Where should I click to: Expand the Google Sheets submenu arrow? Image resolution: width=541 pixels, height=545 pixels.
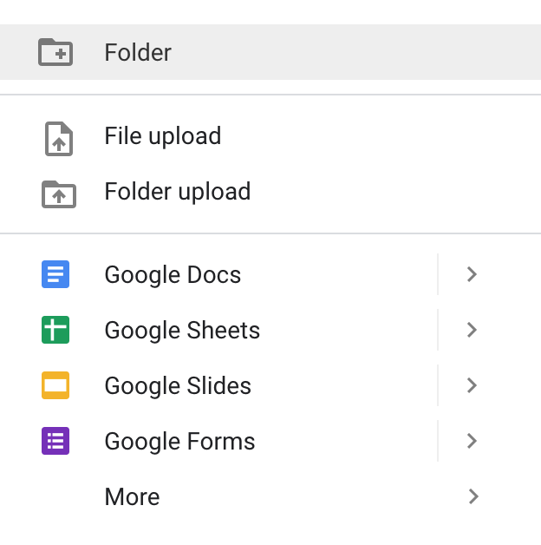pyautogui.click(x=473, y=330)
